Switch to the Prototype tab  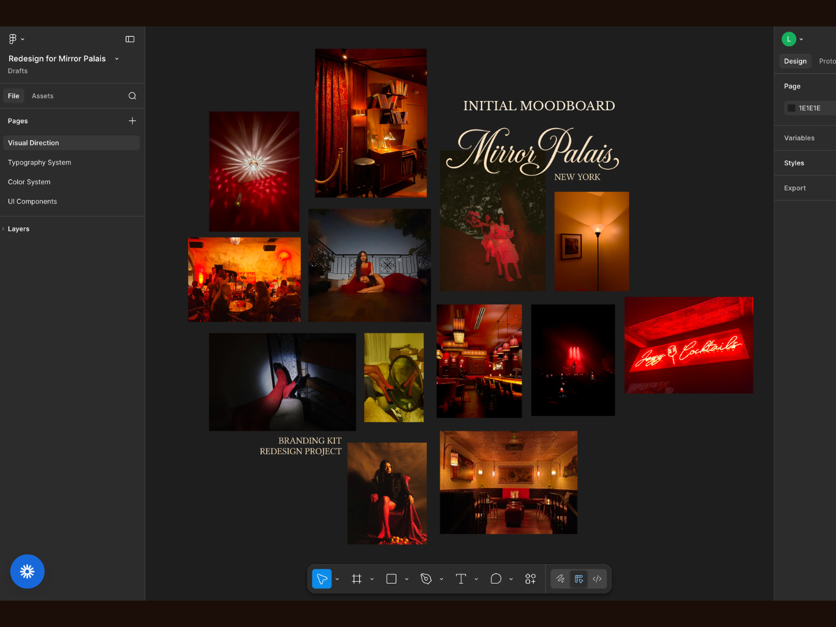(x=827, y=61)
